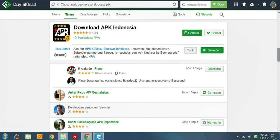The image size is (280, 140).
Task: Click the clock in the system tray
Action: point(264,137)
